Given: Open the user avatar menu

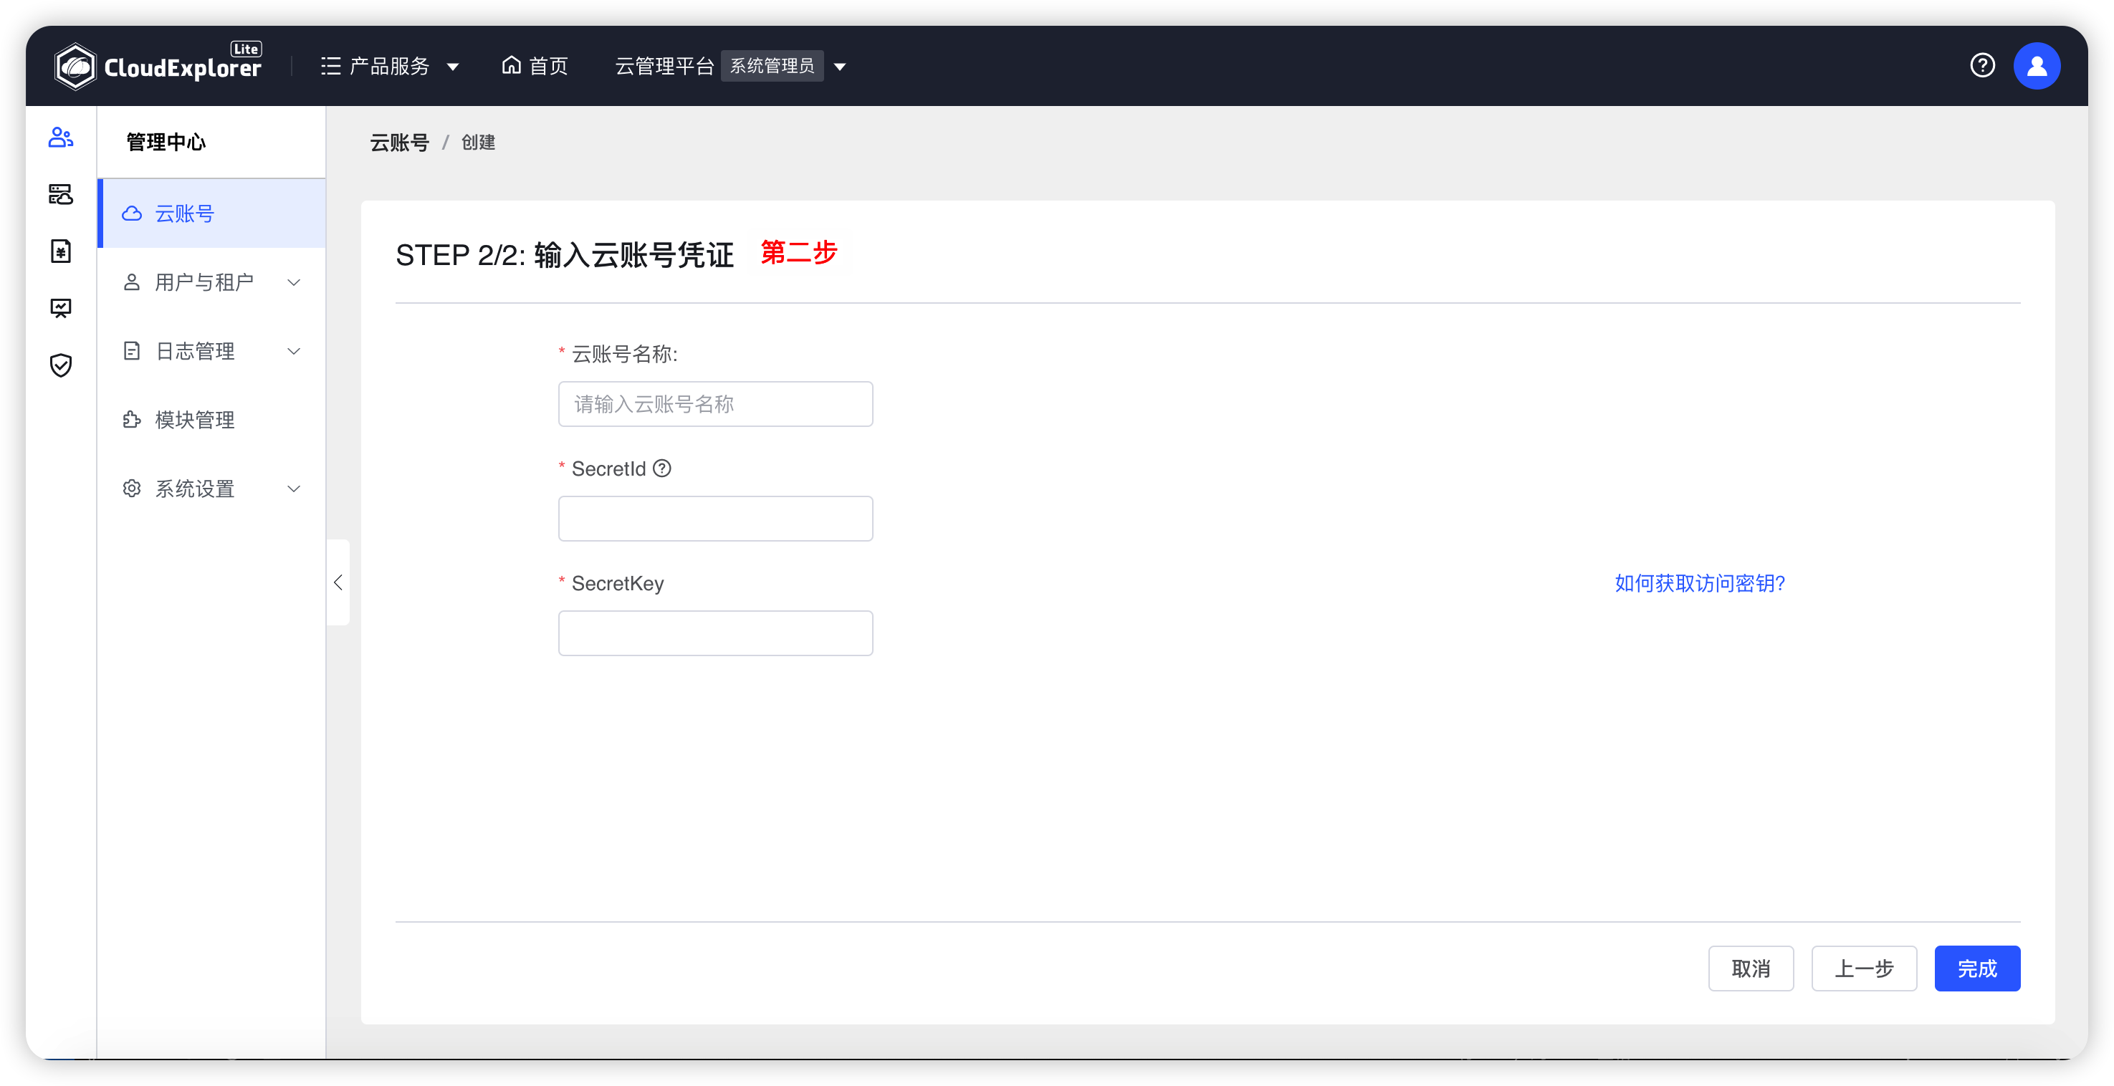Looking at the screenshot, I should 2036,66.
